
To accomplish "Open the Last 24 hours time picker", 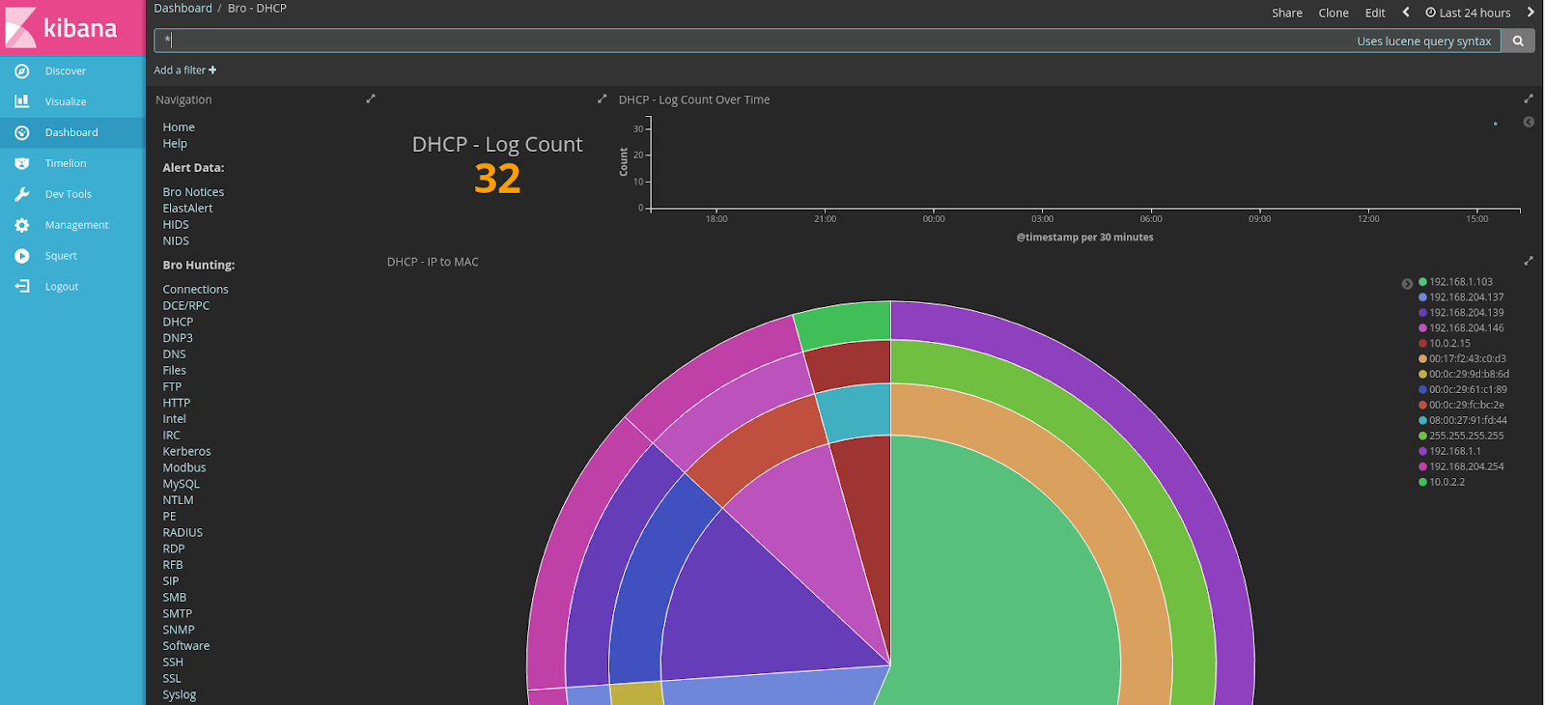I will [x=1468, y=13].
